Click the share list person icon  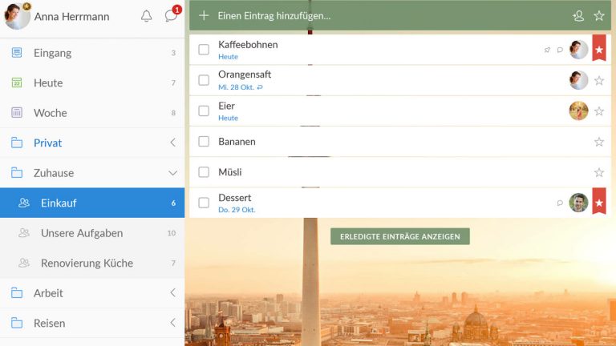[578, 16]
